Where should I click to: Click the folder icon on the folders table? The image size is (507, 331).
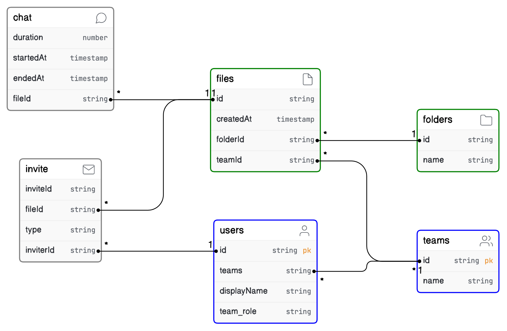(x=486, y=120)
